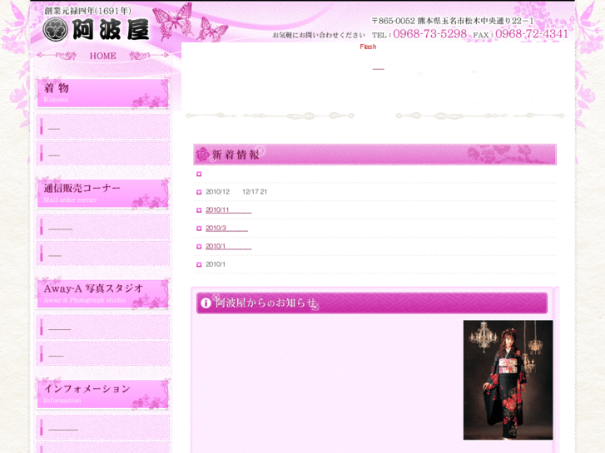Click the rose icon in 新着情報 header
This screenshot has width=605, height=453.
tap(202, 155)
